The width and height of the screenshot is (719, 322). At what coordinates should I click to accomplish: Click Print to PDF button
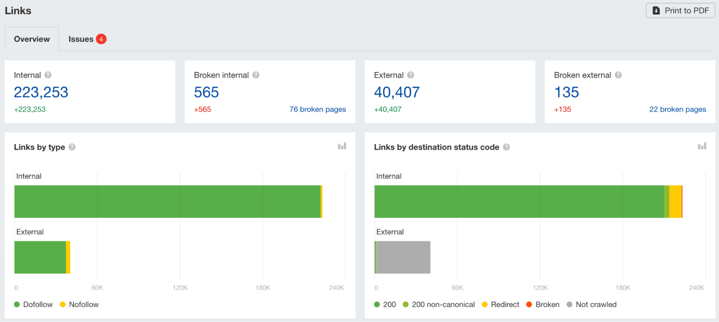click(680, 10)
